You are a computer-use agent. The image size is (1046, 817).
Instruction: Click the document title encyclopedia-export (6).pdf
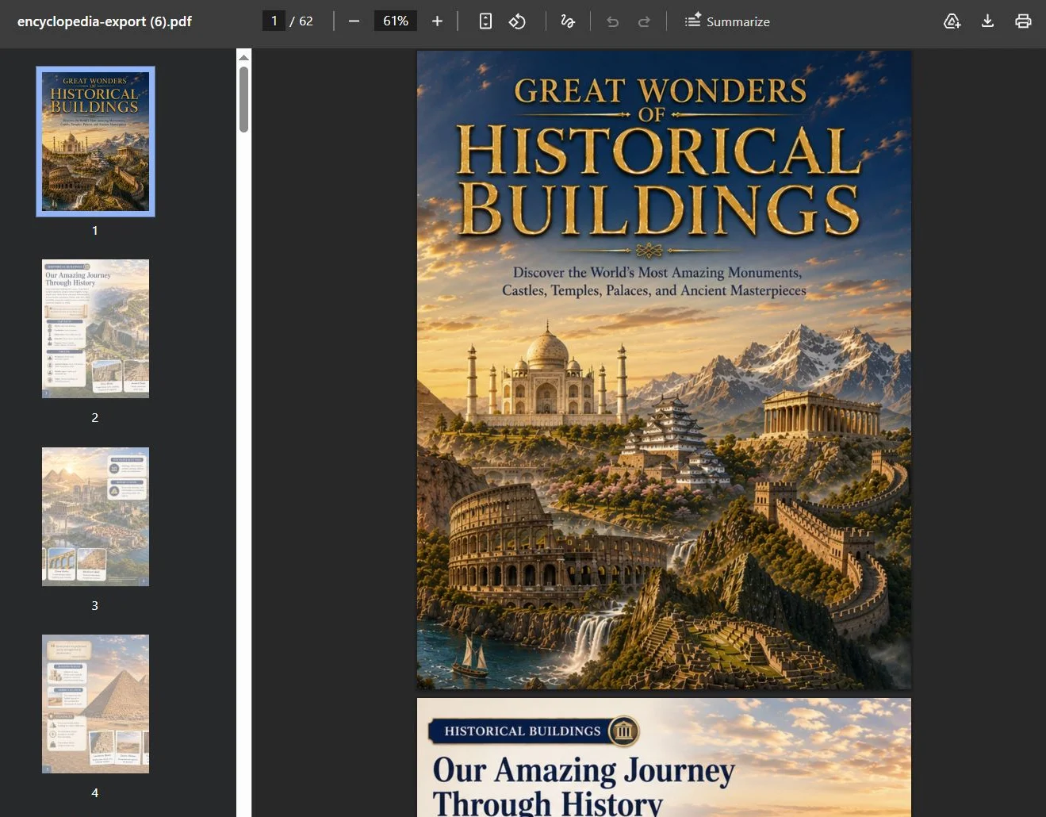105,21
